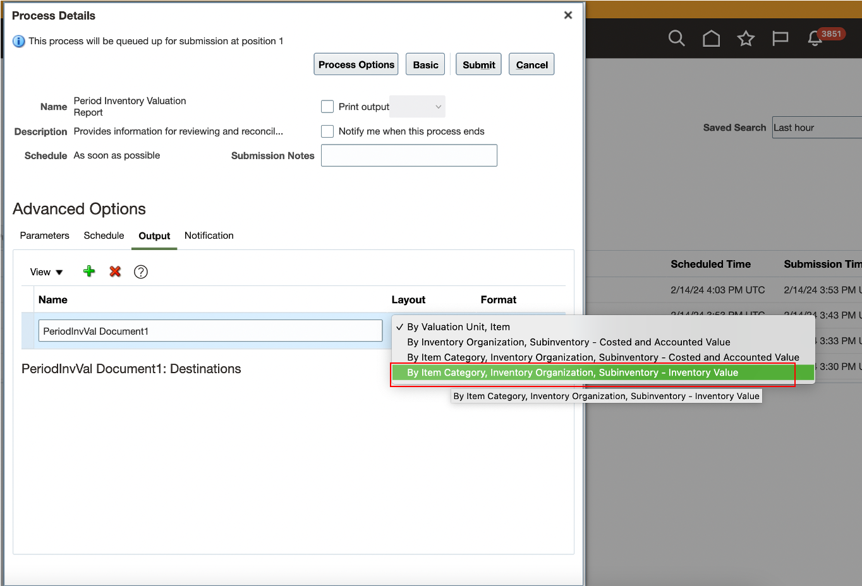Open global search with the magnifier icon
This screenshot has height=586, width=862.
(x=676, y=38)
